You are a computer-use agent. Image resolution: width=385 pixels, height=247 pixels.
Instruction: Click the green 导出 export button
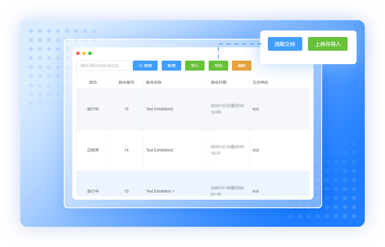[x=218, y=65]
